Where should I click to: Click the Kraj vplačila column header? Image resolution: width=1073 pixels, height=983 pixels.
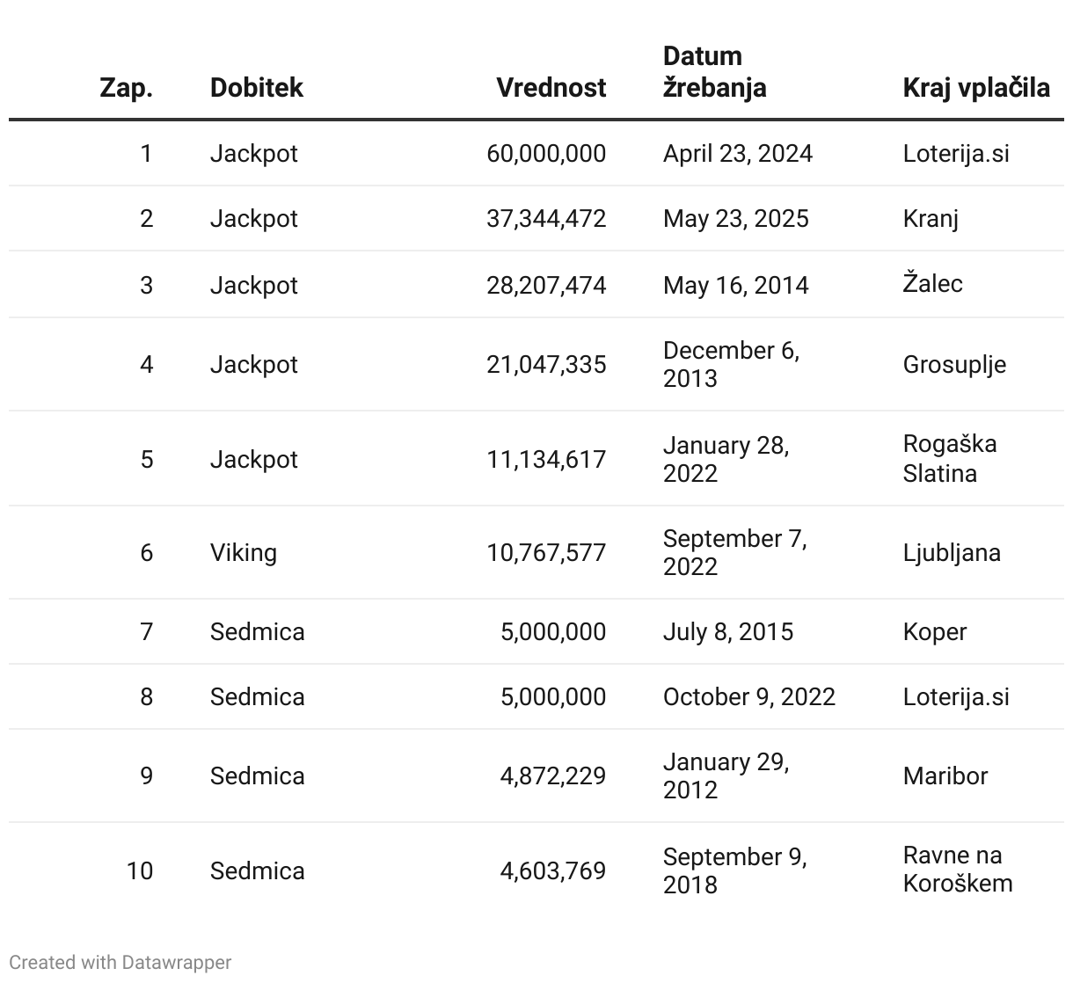click(976, 88)
